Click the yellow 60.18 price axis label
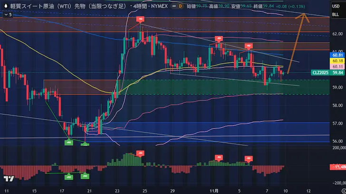The width and height of the screenshot is (346, 194). [x=338, y=61]
